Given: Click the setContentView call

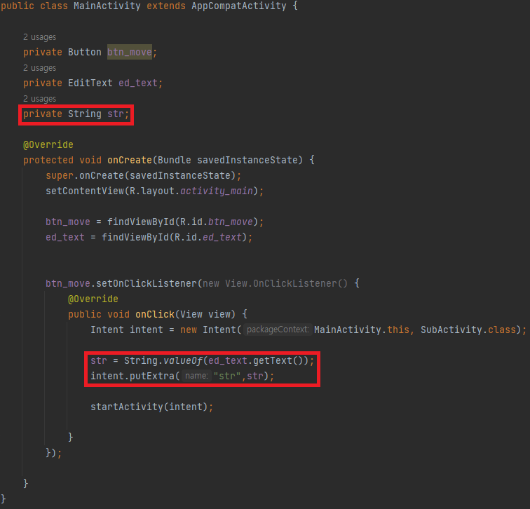Looking at the screenshot, I should (85, 191).
